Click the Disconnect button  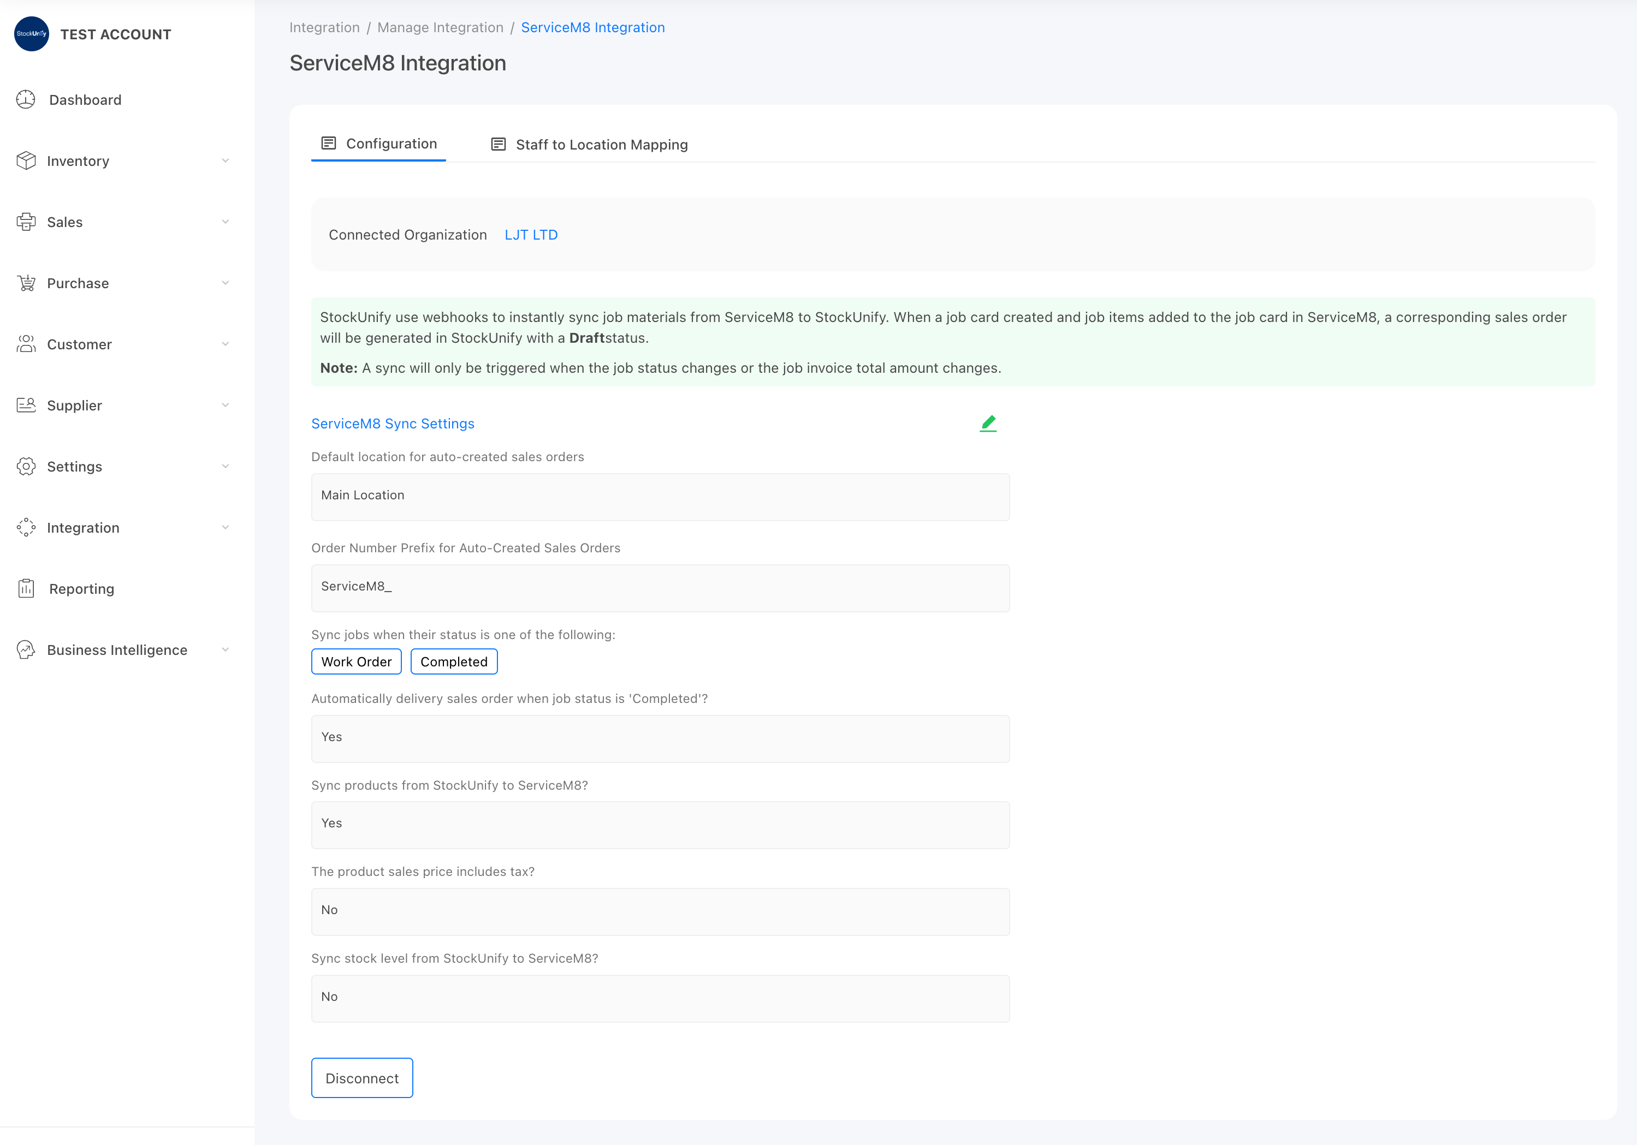point(362,1078)
